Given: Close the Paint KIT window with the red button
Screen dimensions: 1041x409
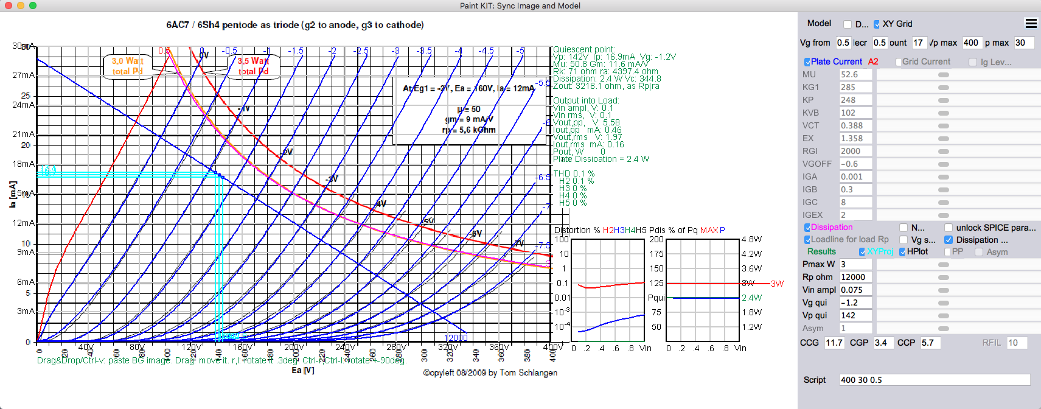Looking at the screenshot, I should pyautogui.click(x=9, y=5).
